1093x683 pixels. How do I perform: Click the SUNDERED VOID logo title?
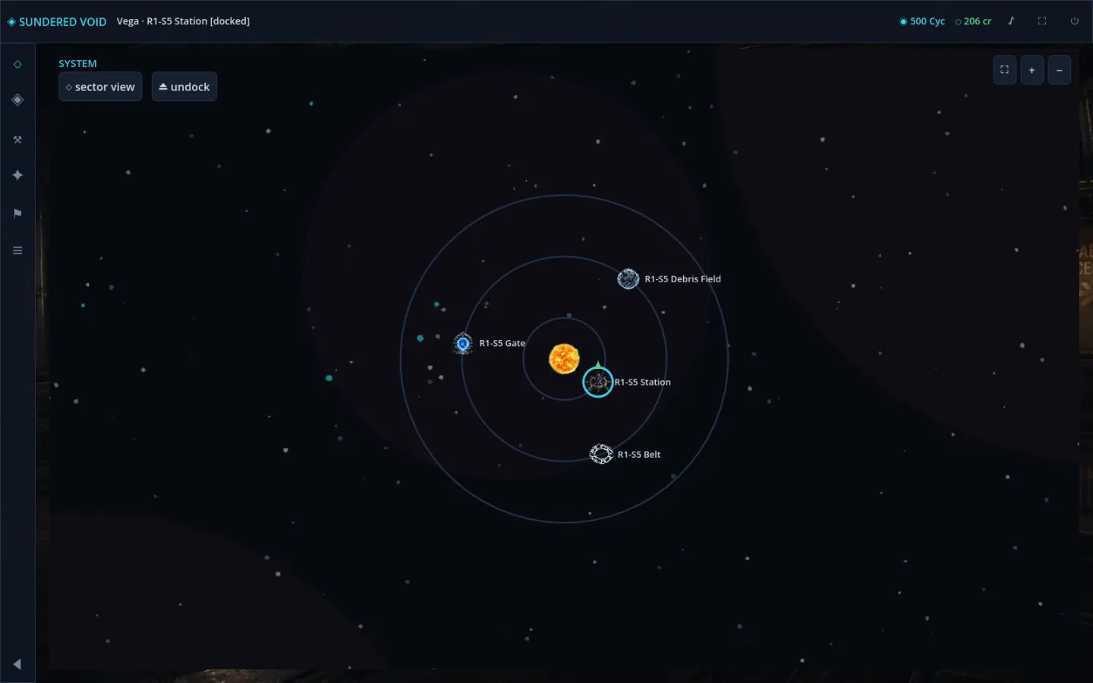[x=57, y=21]
